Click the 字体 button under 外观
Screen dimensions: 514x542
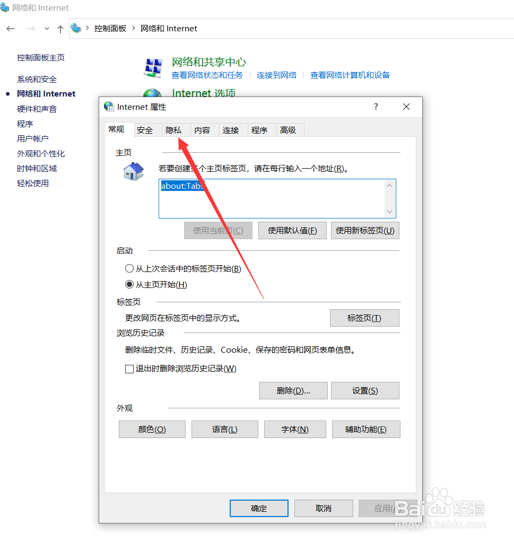coord(295,429)
